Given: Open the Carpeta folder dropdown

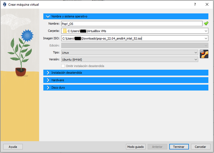Looking at the screenshot, I should pos(205,31).
